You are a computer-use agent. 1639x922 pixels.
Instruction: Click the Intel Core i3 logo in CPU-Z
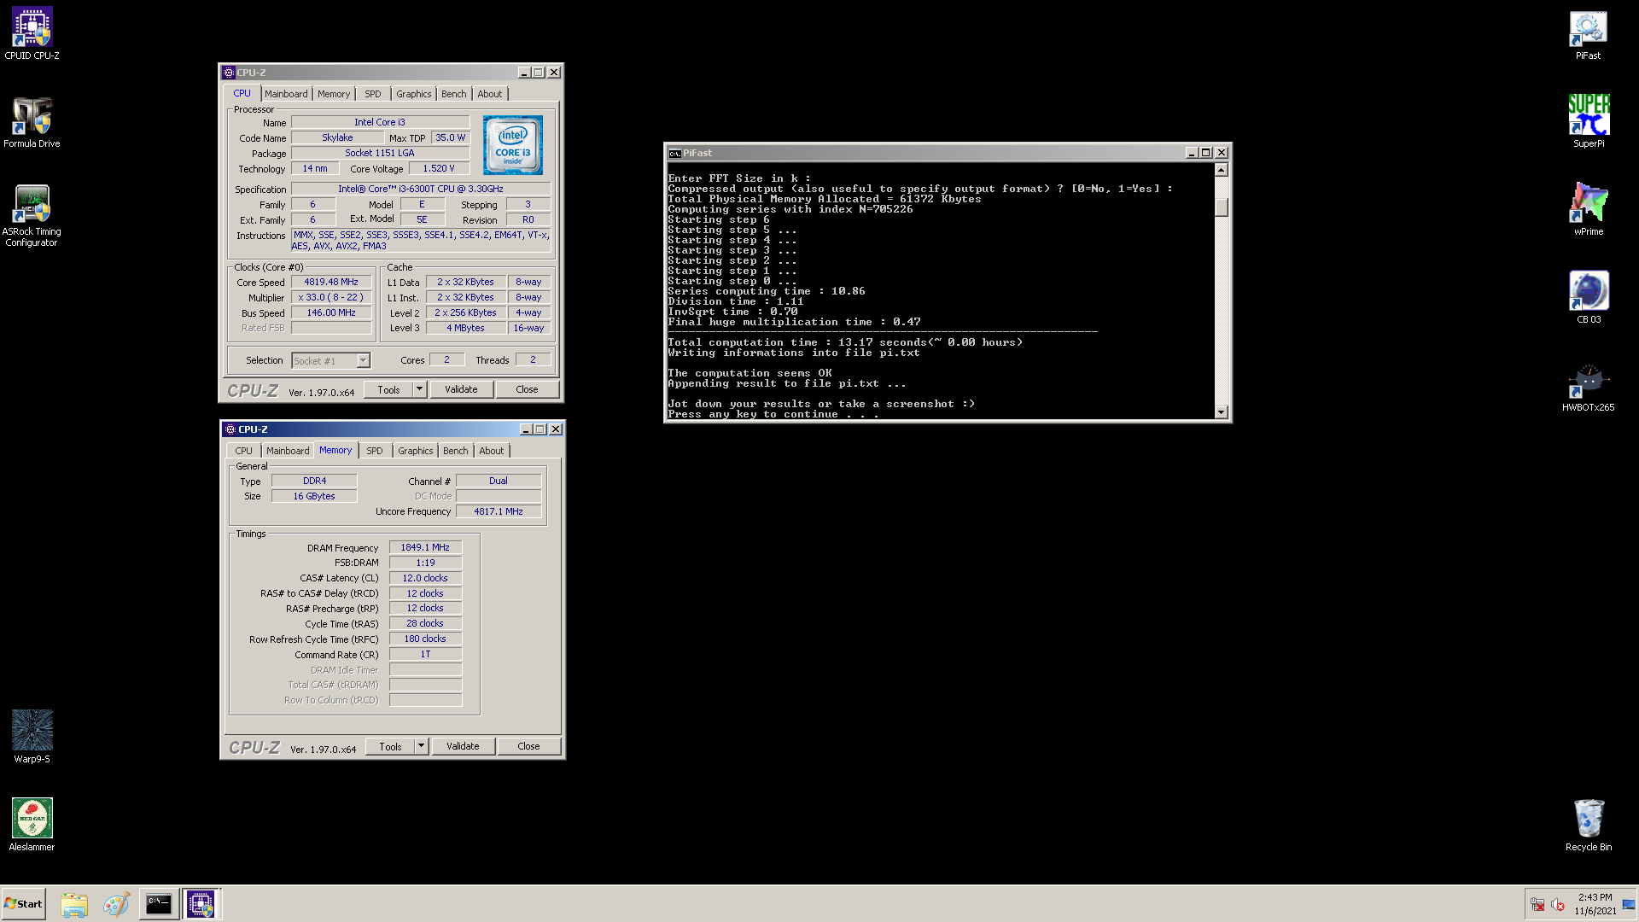click(x=512, y=145)
